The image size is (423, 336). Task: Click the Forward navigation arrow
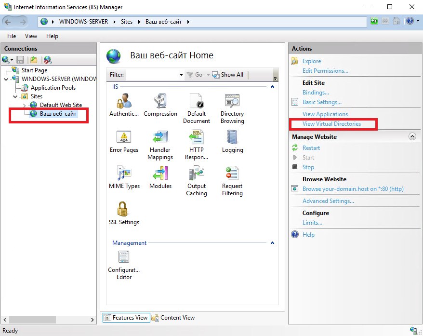coord(23,22)
